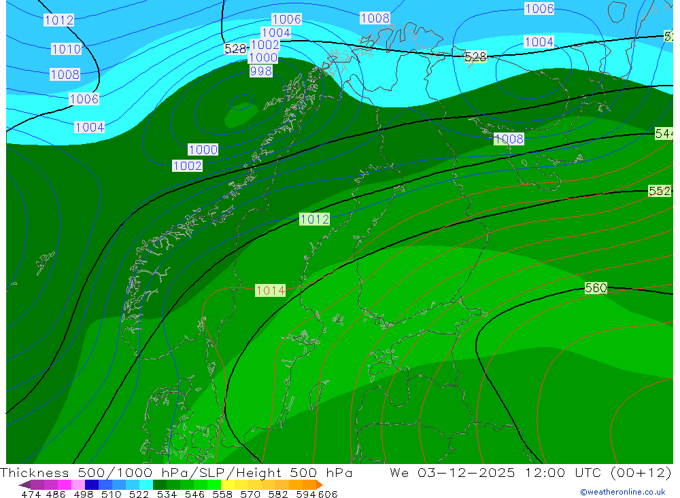Pick the light pink legend swatch

tap(78, 484)
